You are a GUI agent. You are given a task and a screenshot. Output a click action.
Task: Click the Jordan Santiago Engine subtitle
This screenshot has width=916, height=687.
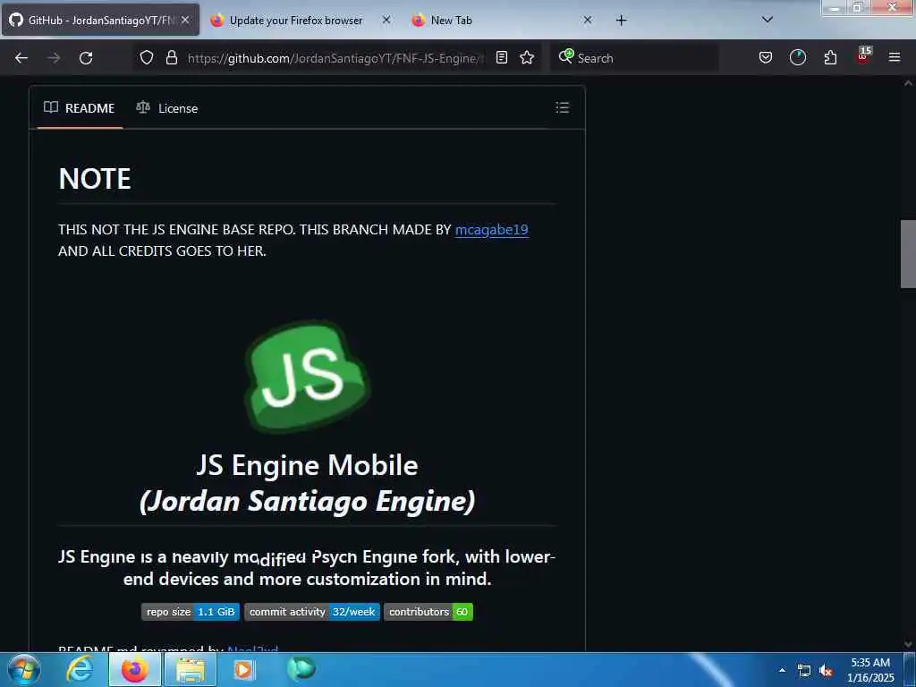tap(308, 501)
